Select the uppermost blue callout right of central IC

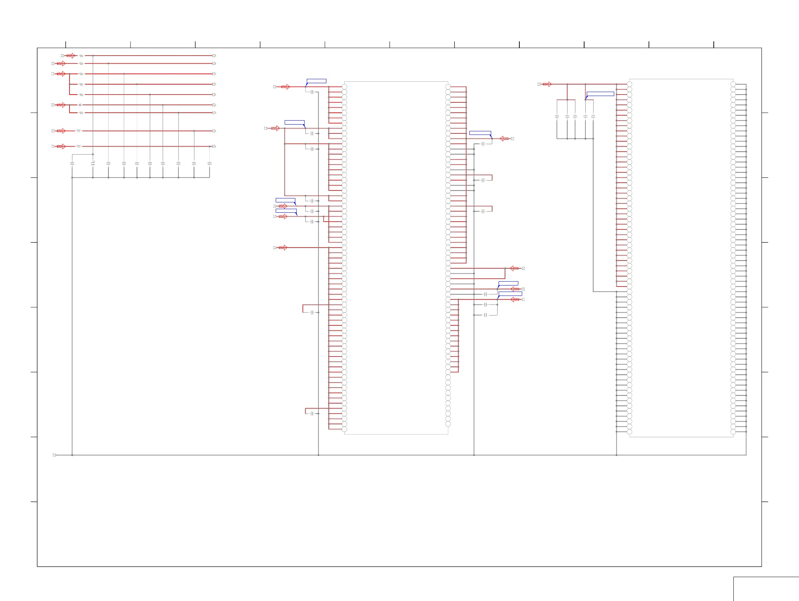click(x=480, y=133)
